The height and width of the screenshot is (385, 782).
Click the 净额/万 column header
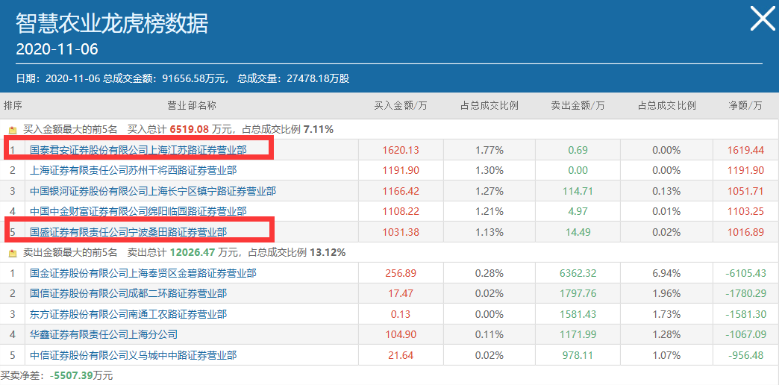[x=745, y=106]
